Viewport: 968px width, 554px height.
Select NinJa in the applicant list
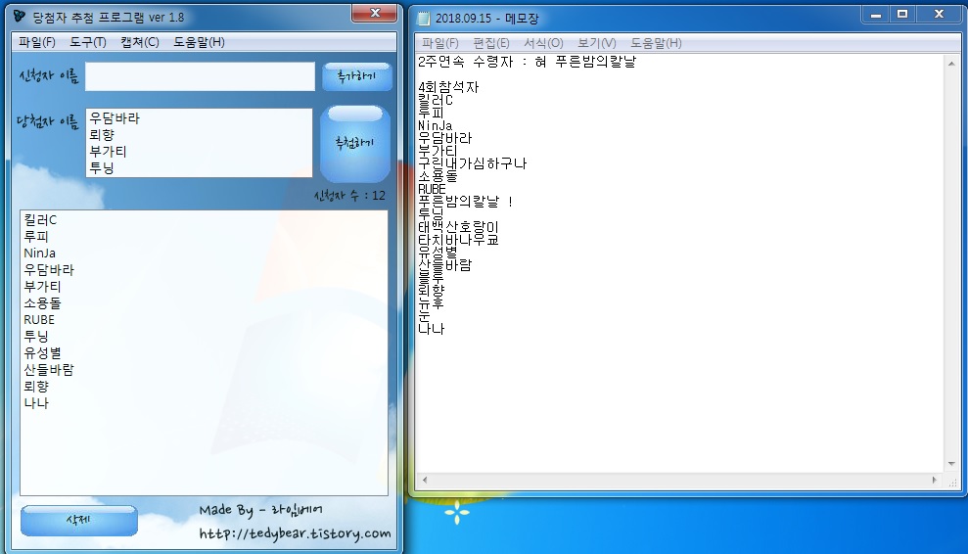[40, 253]
